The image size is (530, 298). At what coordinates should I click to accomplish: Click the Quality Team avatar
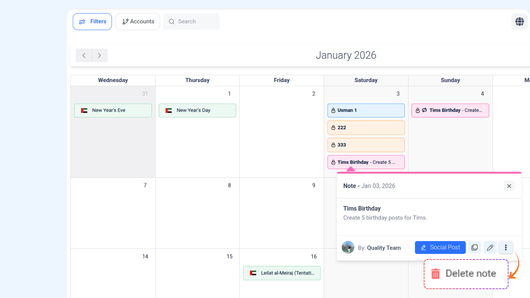(x=348, y=247)
